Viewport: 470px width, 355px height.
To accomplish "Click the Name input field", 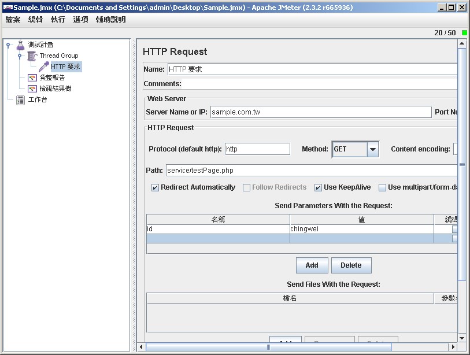I will click(312, 69).
